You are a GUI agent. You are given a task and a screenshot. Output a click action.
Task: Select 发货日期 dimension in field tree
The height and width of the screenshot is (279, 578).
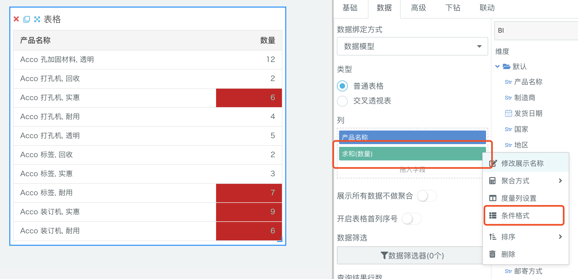528,113
